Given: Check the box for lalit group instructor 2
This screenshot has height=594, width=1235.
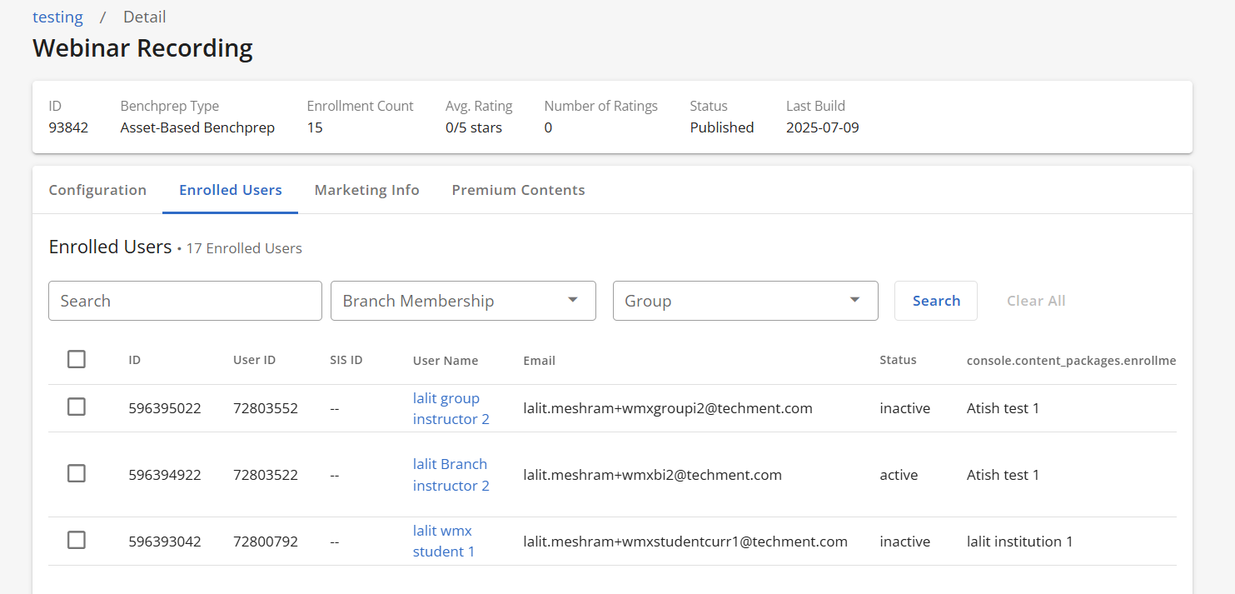Looking at the screenshot, I should pyautogui.click(x=77, y=407).
